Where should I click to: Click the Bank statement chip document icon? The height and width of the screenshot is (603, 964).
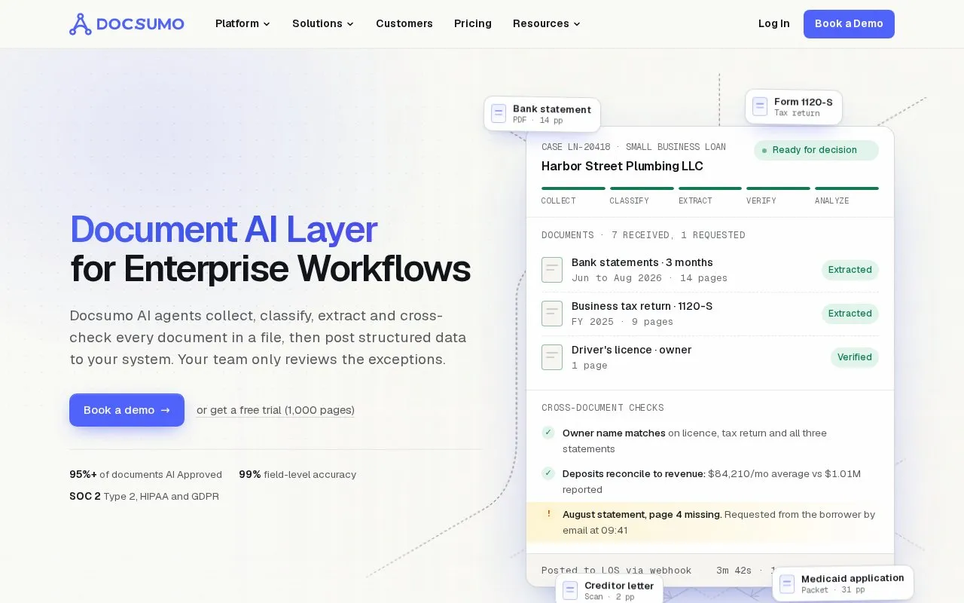tap(499, 114)
